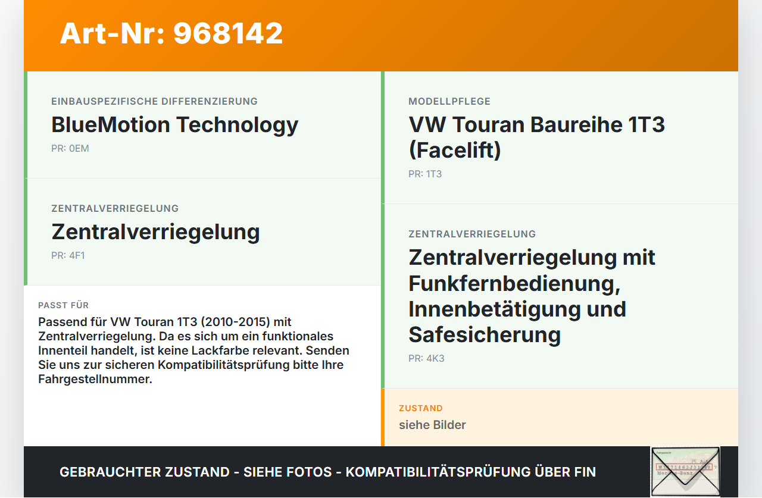The height and width of the screenshot is (498, 762).
Task: Click the Zentralverriegelung heading with PR 4F1
Action: 156,231
